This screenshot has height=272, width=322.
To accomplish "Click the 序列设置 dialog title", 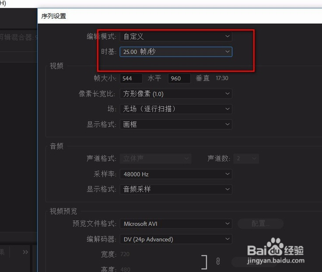I will (54, 16).
